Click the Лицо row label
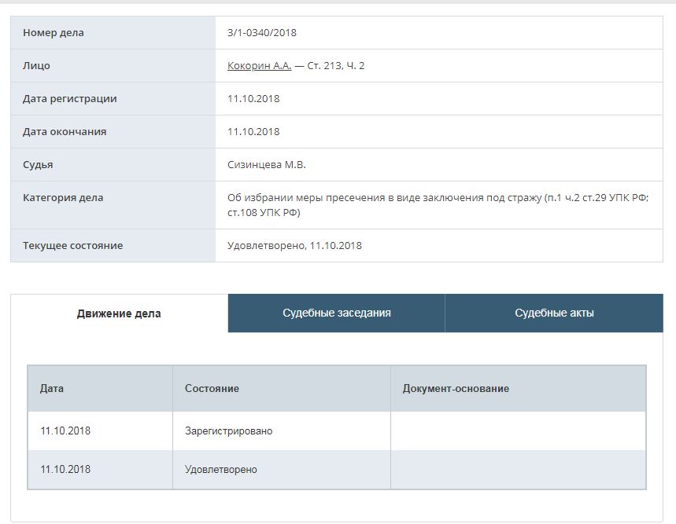676x524 pixels. point(36,66)
